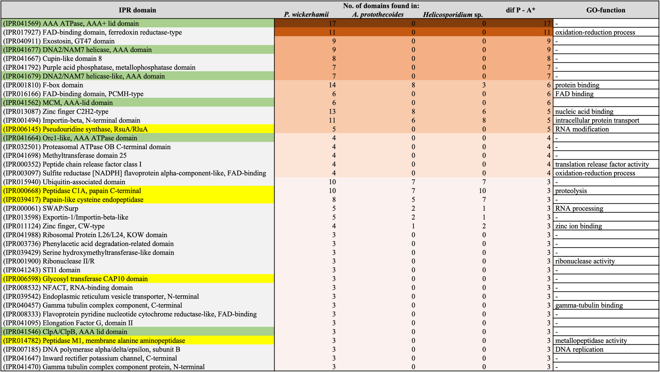Click the 'dif P - A*' column header
660x372 pixels.
pos(520,10)
